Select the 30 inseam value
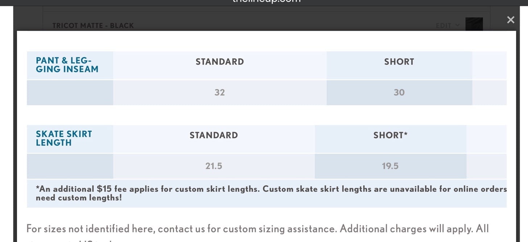 (x=399, y=92)
